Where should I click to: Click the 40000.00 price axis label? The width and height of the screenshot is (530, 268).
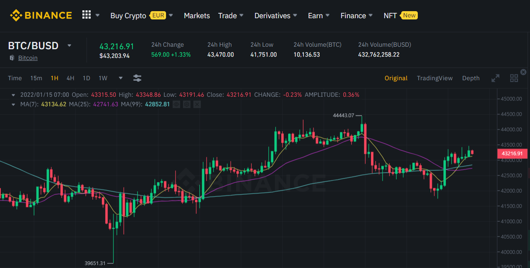click(x=511, y=252)
